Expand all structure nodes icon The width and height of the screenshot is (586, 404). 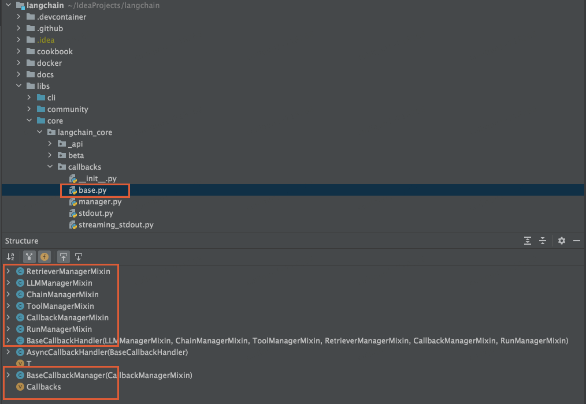527,241
